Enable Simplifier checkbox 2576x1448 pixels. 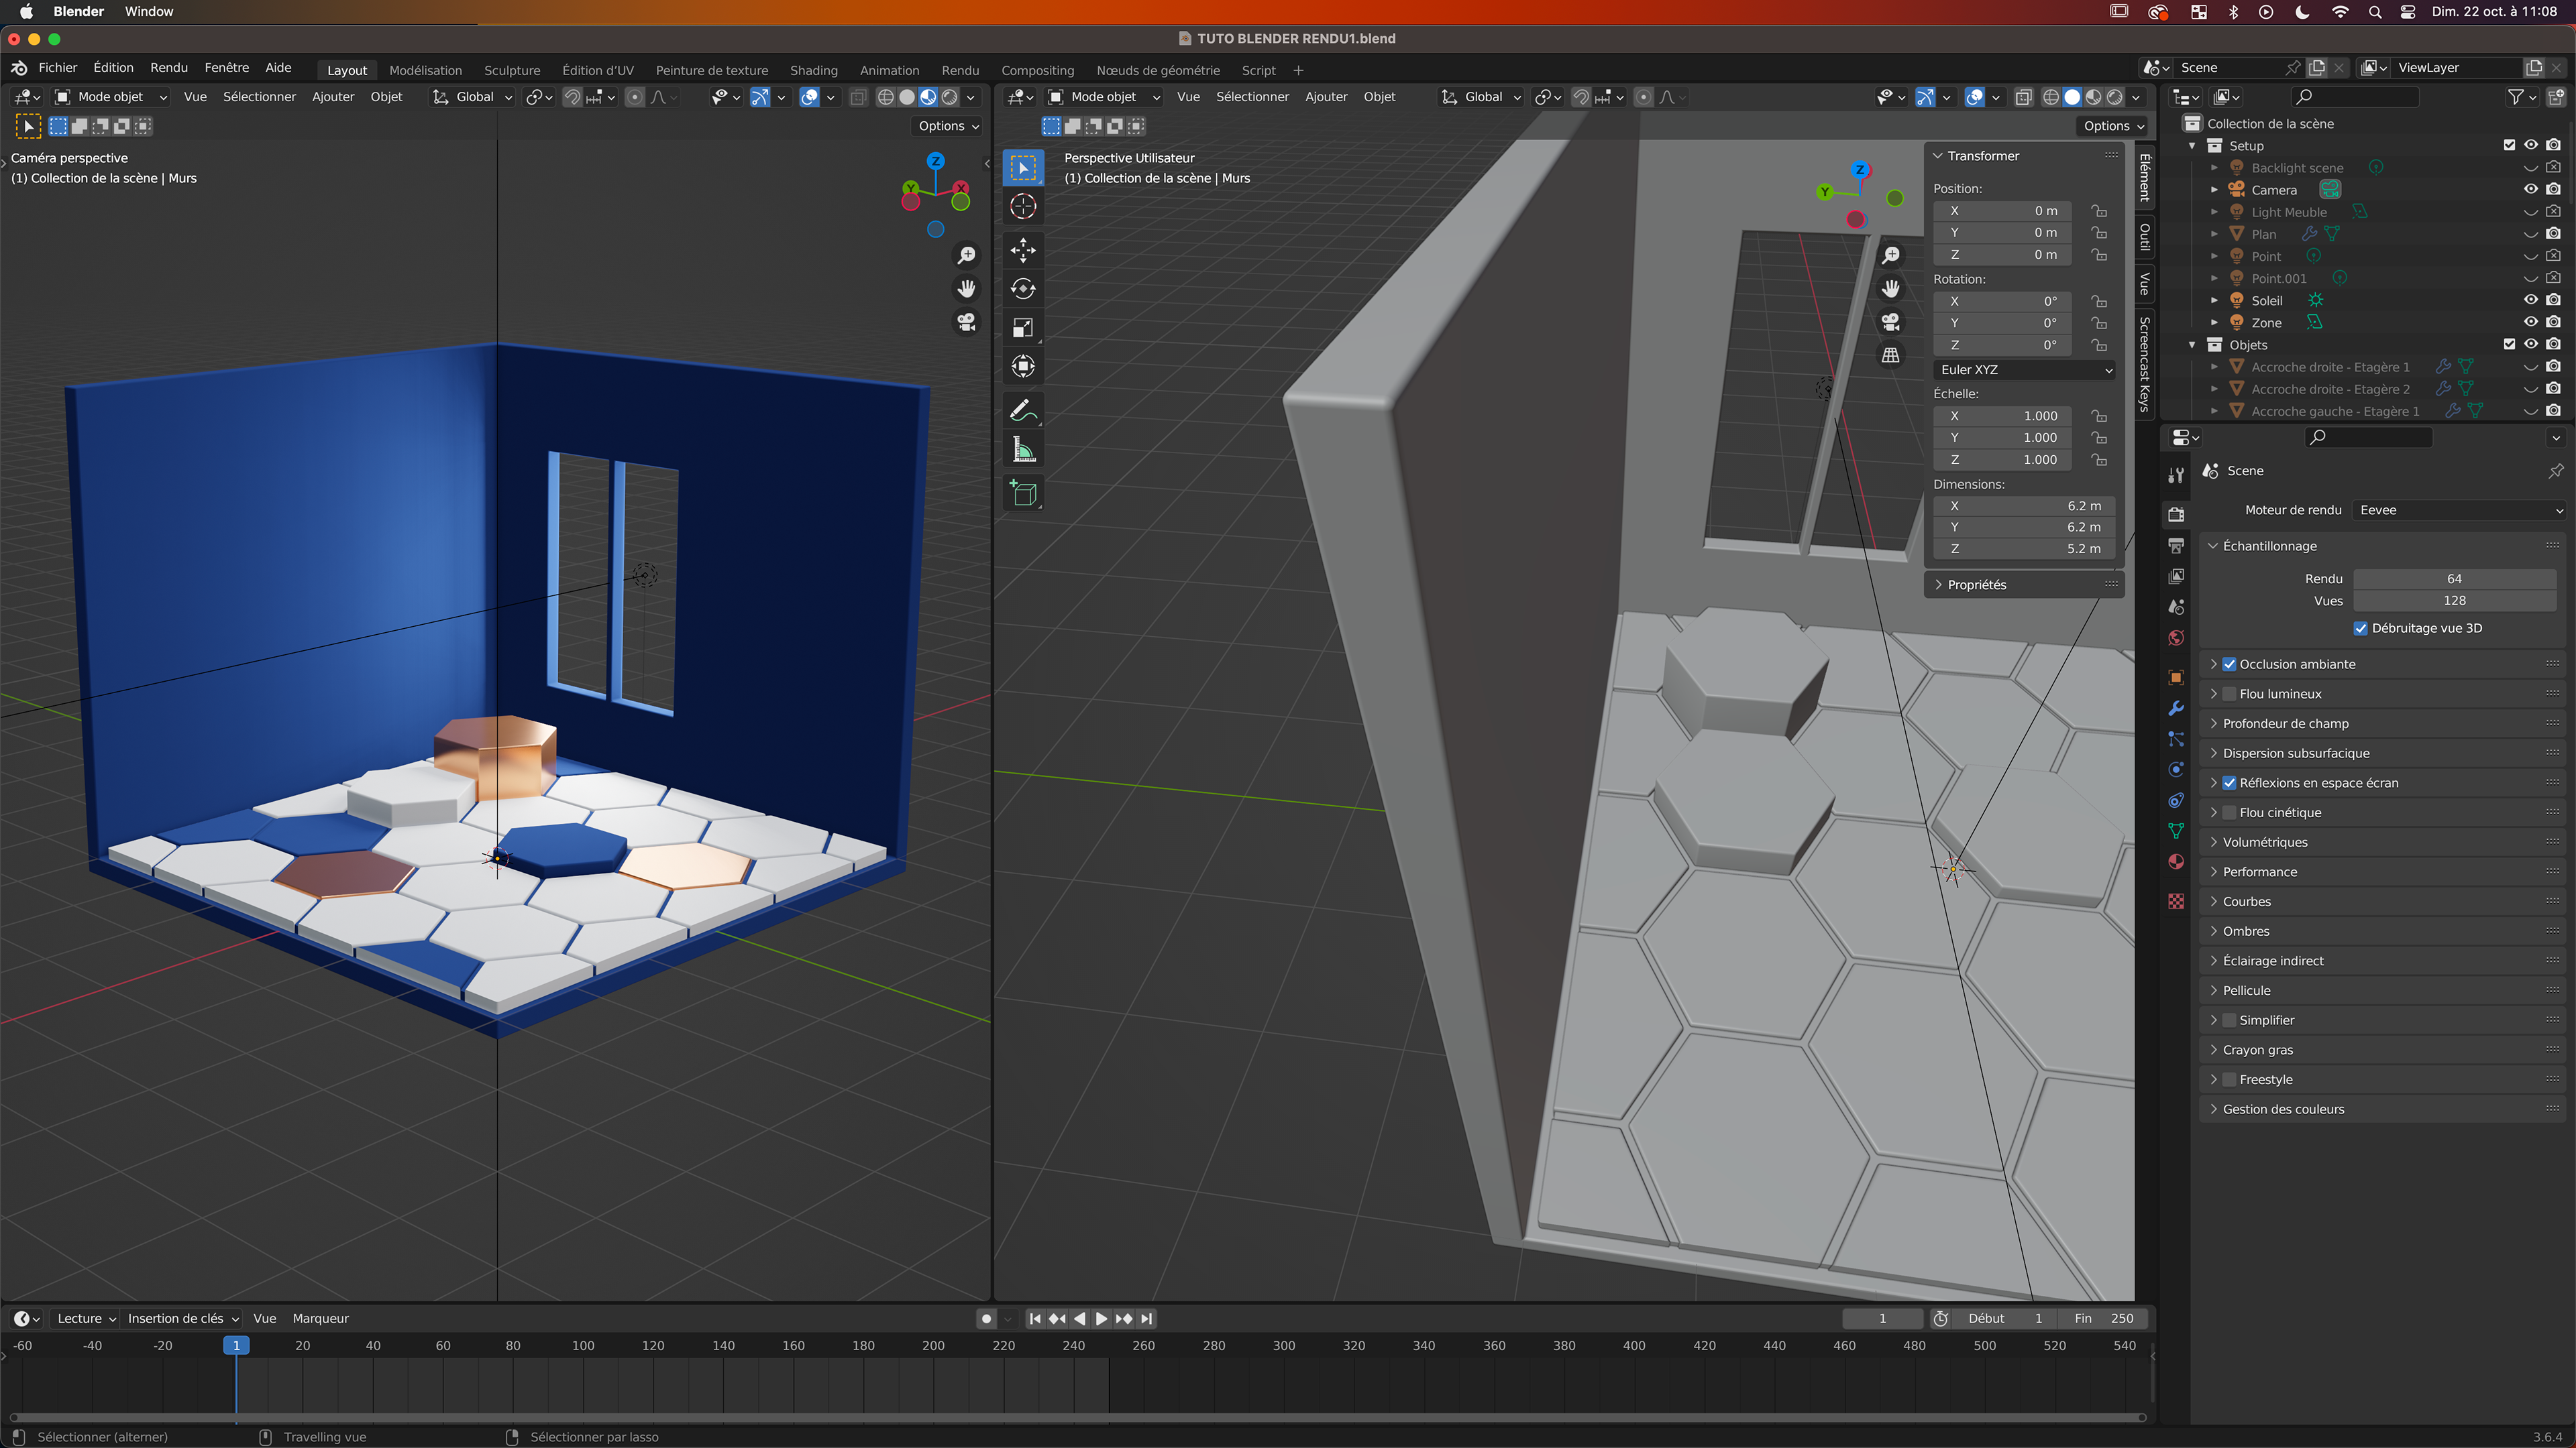tap(2229, 1021)
